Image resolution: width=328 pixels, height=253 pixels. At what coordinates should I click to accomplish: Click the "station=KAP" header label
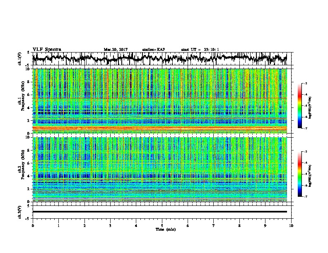[x=154, y=50]
